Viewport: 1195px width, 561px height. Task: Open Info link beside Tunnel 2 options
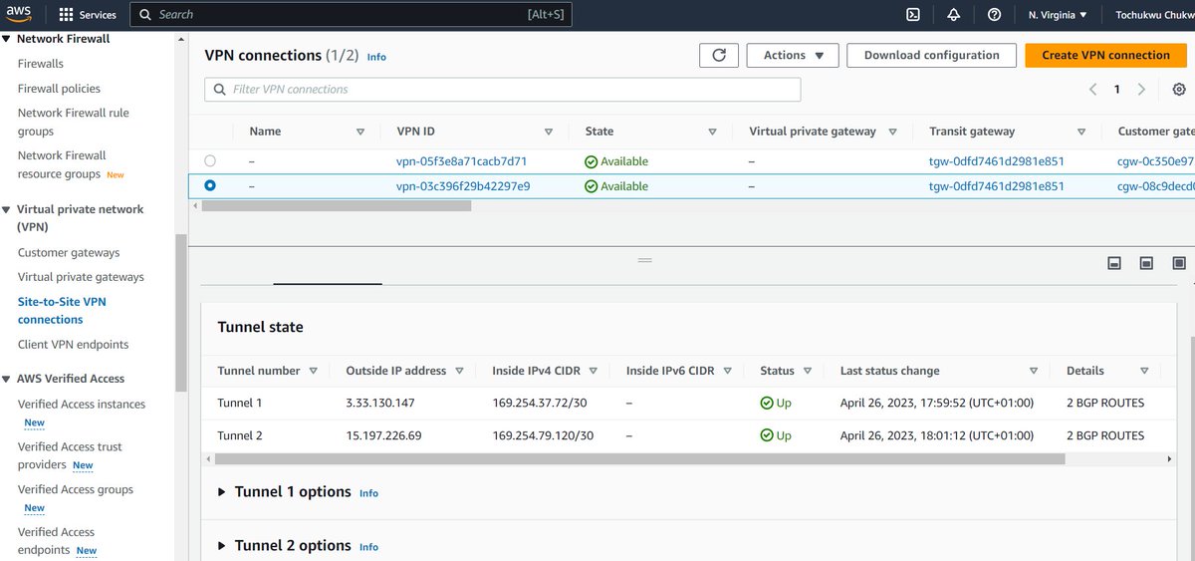point(368,547)
